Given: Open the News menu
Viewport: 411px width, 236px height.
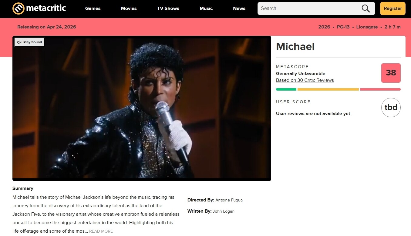Looking at the screenshot, I should coord(239,8).
